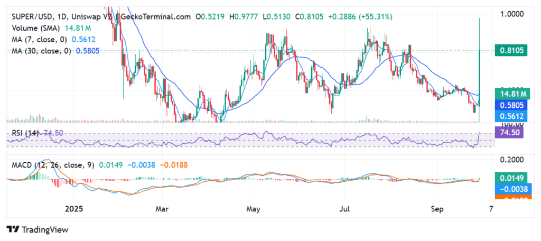Select the MA (30, close, 0) legend
The width and height of the screenshot is (541, 241).
click(41, 51)
